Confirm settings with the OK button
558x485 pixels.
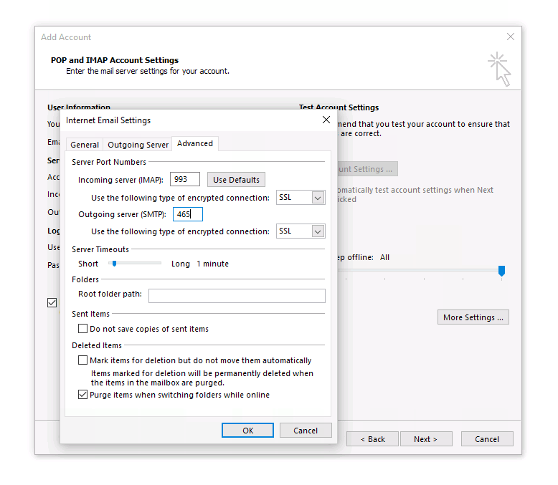[247, 431]
